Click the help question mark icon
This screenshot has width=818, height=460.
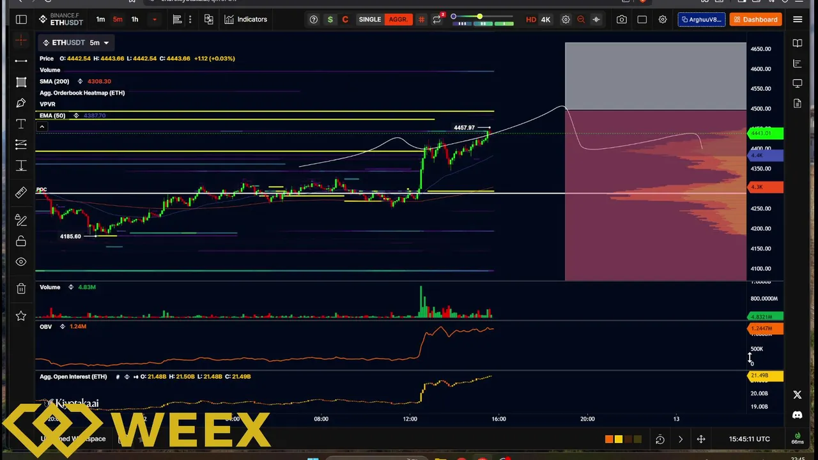314,19
